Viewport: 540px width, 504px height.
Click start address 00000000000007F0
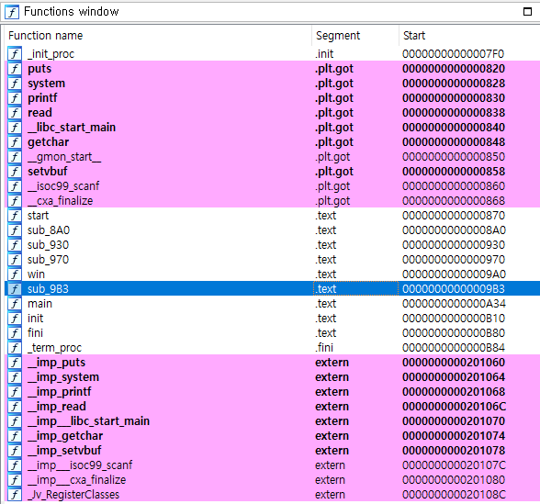(x=453, y=54)
